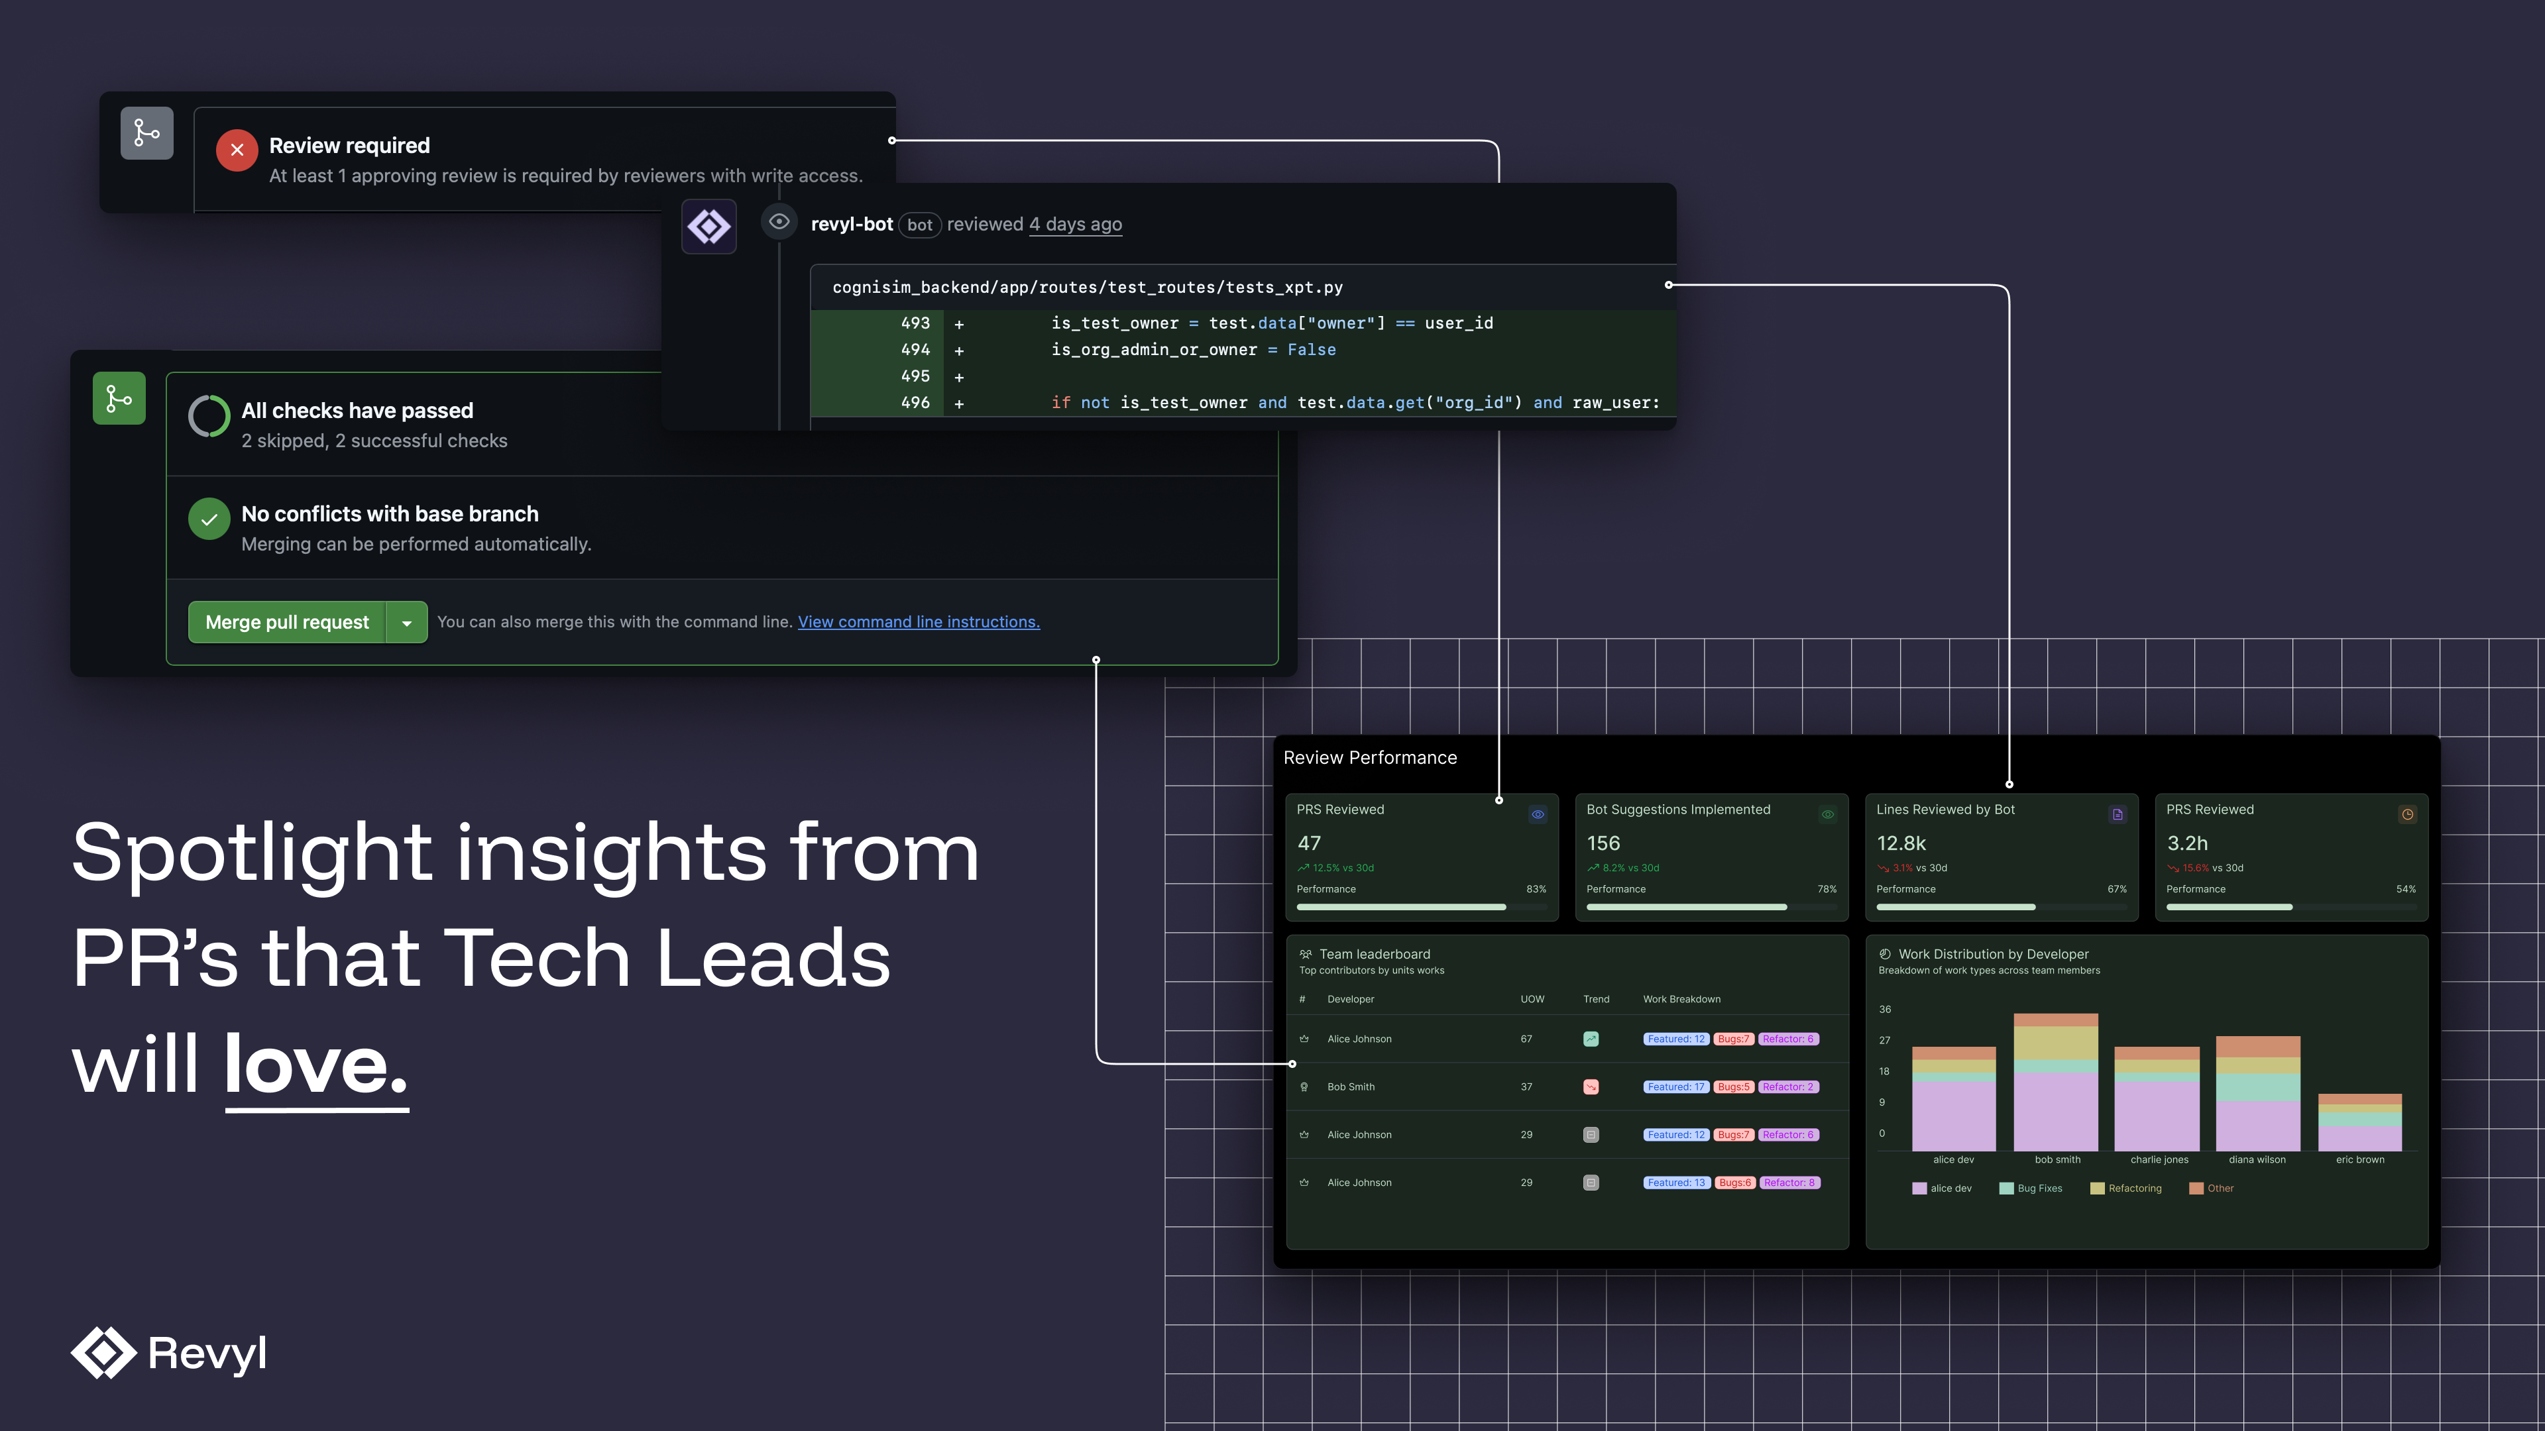Click the crown icon in the Featured: 13 row
2545x1431 pixels.
(x=1304, y=1182)
